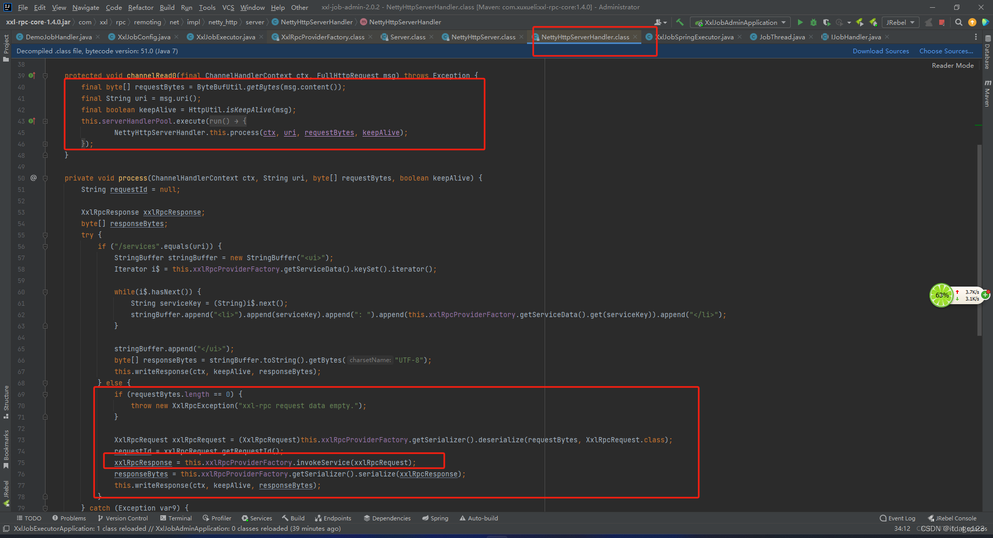This screenshot has width=993, height=538.
Task: Close the XxlJobConfig.java tab
Action: 176,37
